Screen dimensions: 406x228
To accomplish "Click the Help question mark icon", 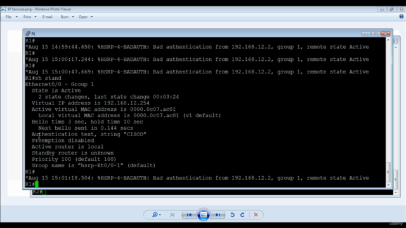I will [402, 16].
